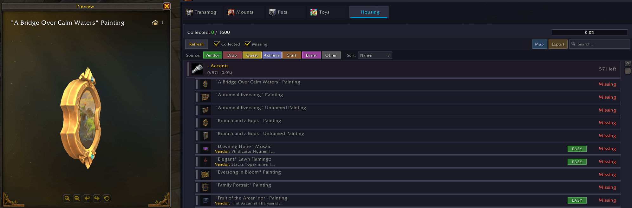
Task: Click "A Bridge Over Calm Waters" Painting item icon
Action: pos(205,84)
